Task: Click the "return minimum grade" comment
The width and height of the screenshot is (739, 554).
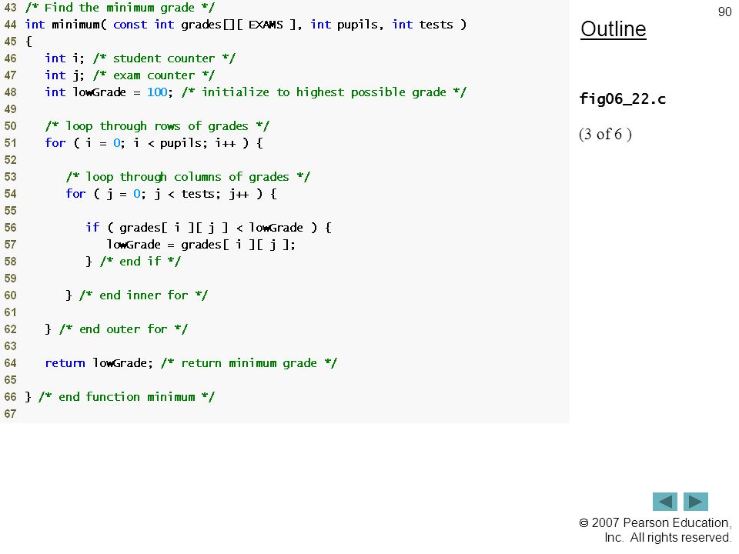Action: pos(249,363)
